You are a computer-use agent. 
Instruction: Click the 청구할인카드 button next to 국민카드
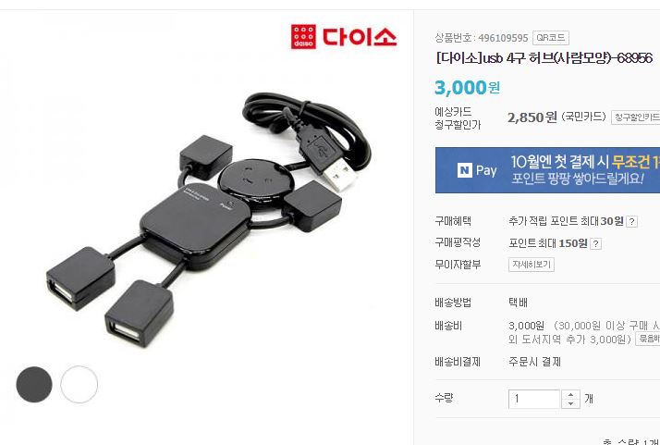pyautogui.click(x=636, y=117)
